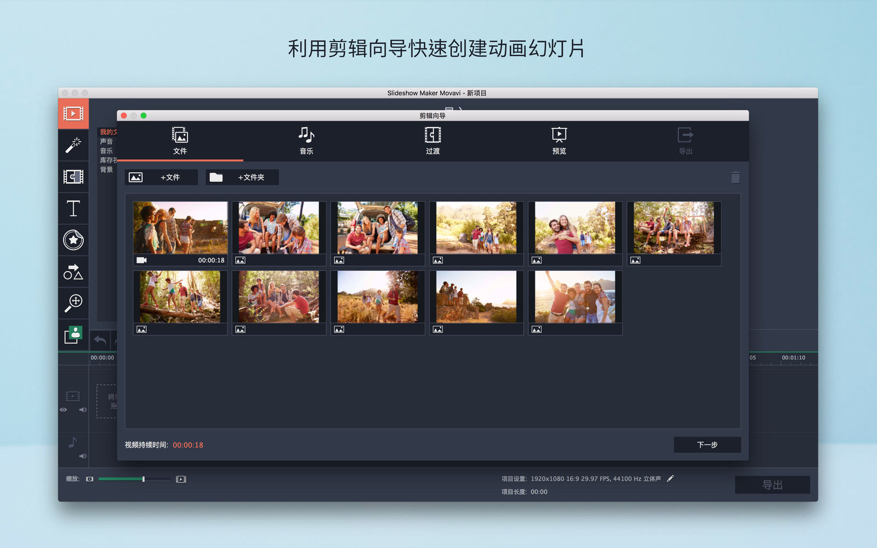The height and width of the screenshot is (548, 877).
Task: Adjust the 缩放 zoom slider handle
Action: point(144,479)
